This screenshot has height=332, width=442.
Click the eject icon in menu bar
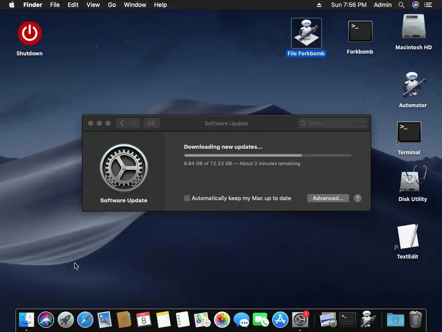[319, 5]
